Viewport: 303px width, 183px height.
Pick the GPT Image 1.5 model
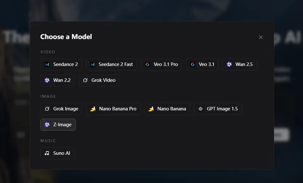(x=218, y=109)
